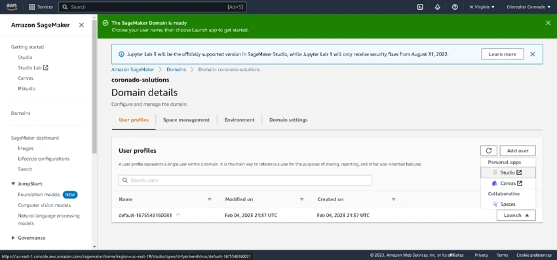Image resolution: width=557 pixels, height=260 pixels.
Task: Collapse the JumpStart section
Action: pos(14,184)
